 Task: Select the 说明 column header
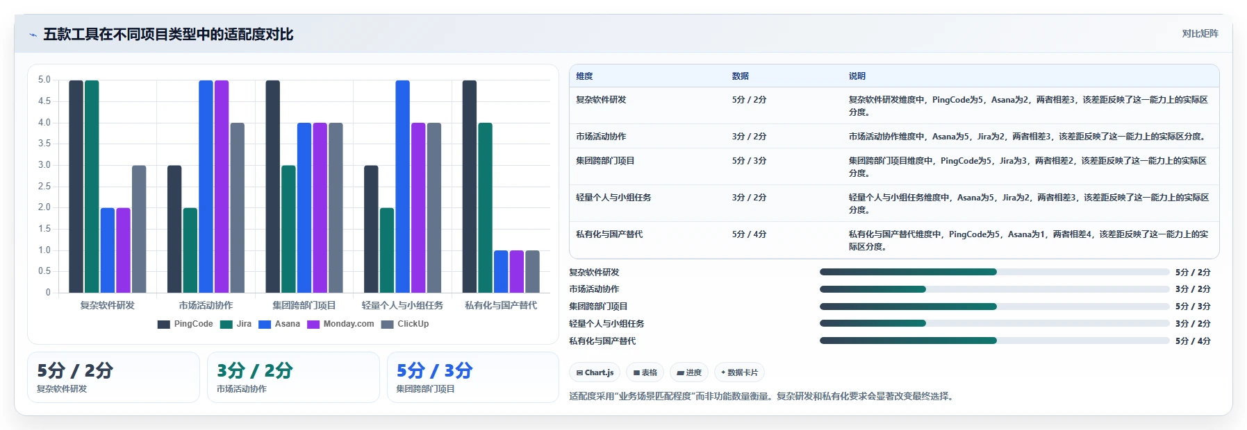pos(857,76)
